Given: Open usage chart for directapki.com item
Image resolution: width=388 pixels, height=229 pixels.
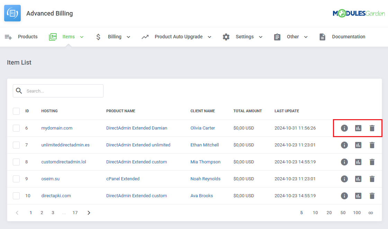Looking at the screenshot, I should coord(358,195).
